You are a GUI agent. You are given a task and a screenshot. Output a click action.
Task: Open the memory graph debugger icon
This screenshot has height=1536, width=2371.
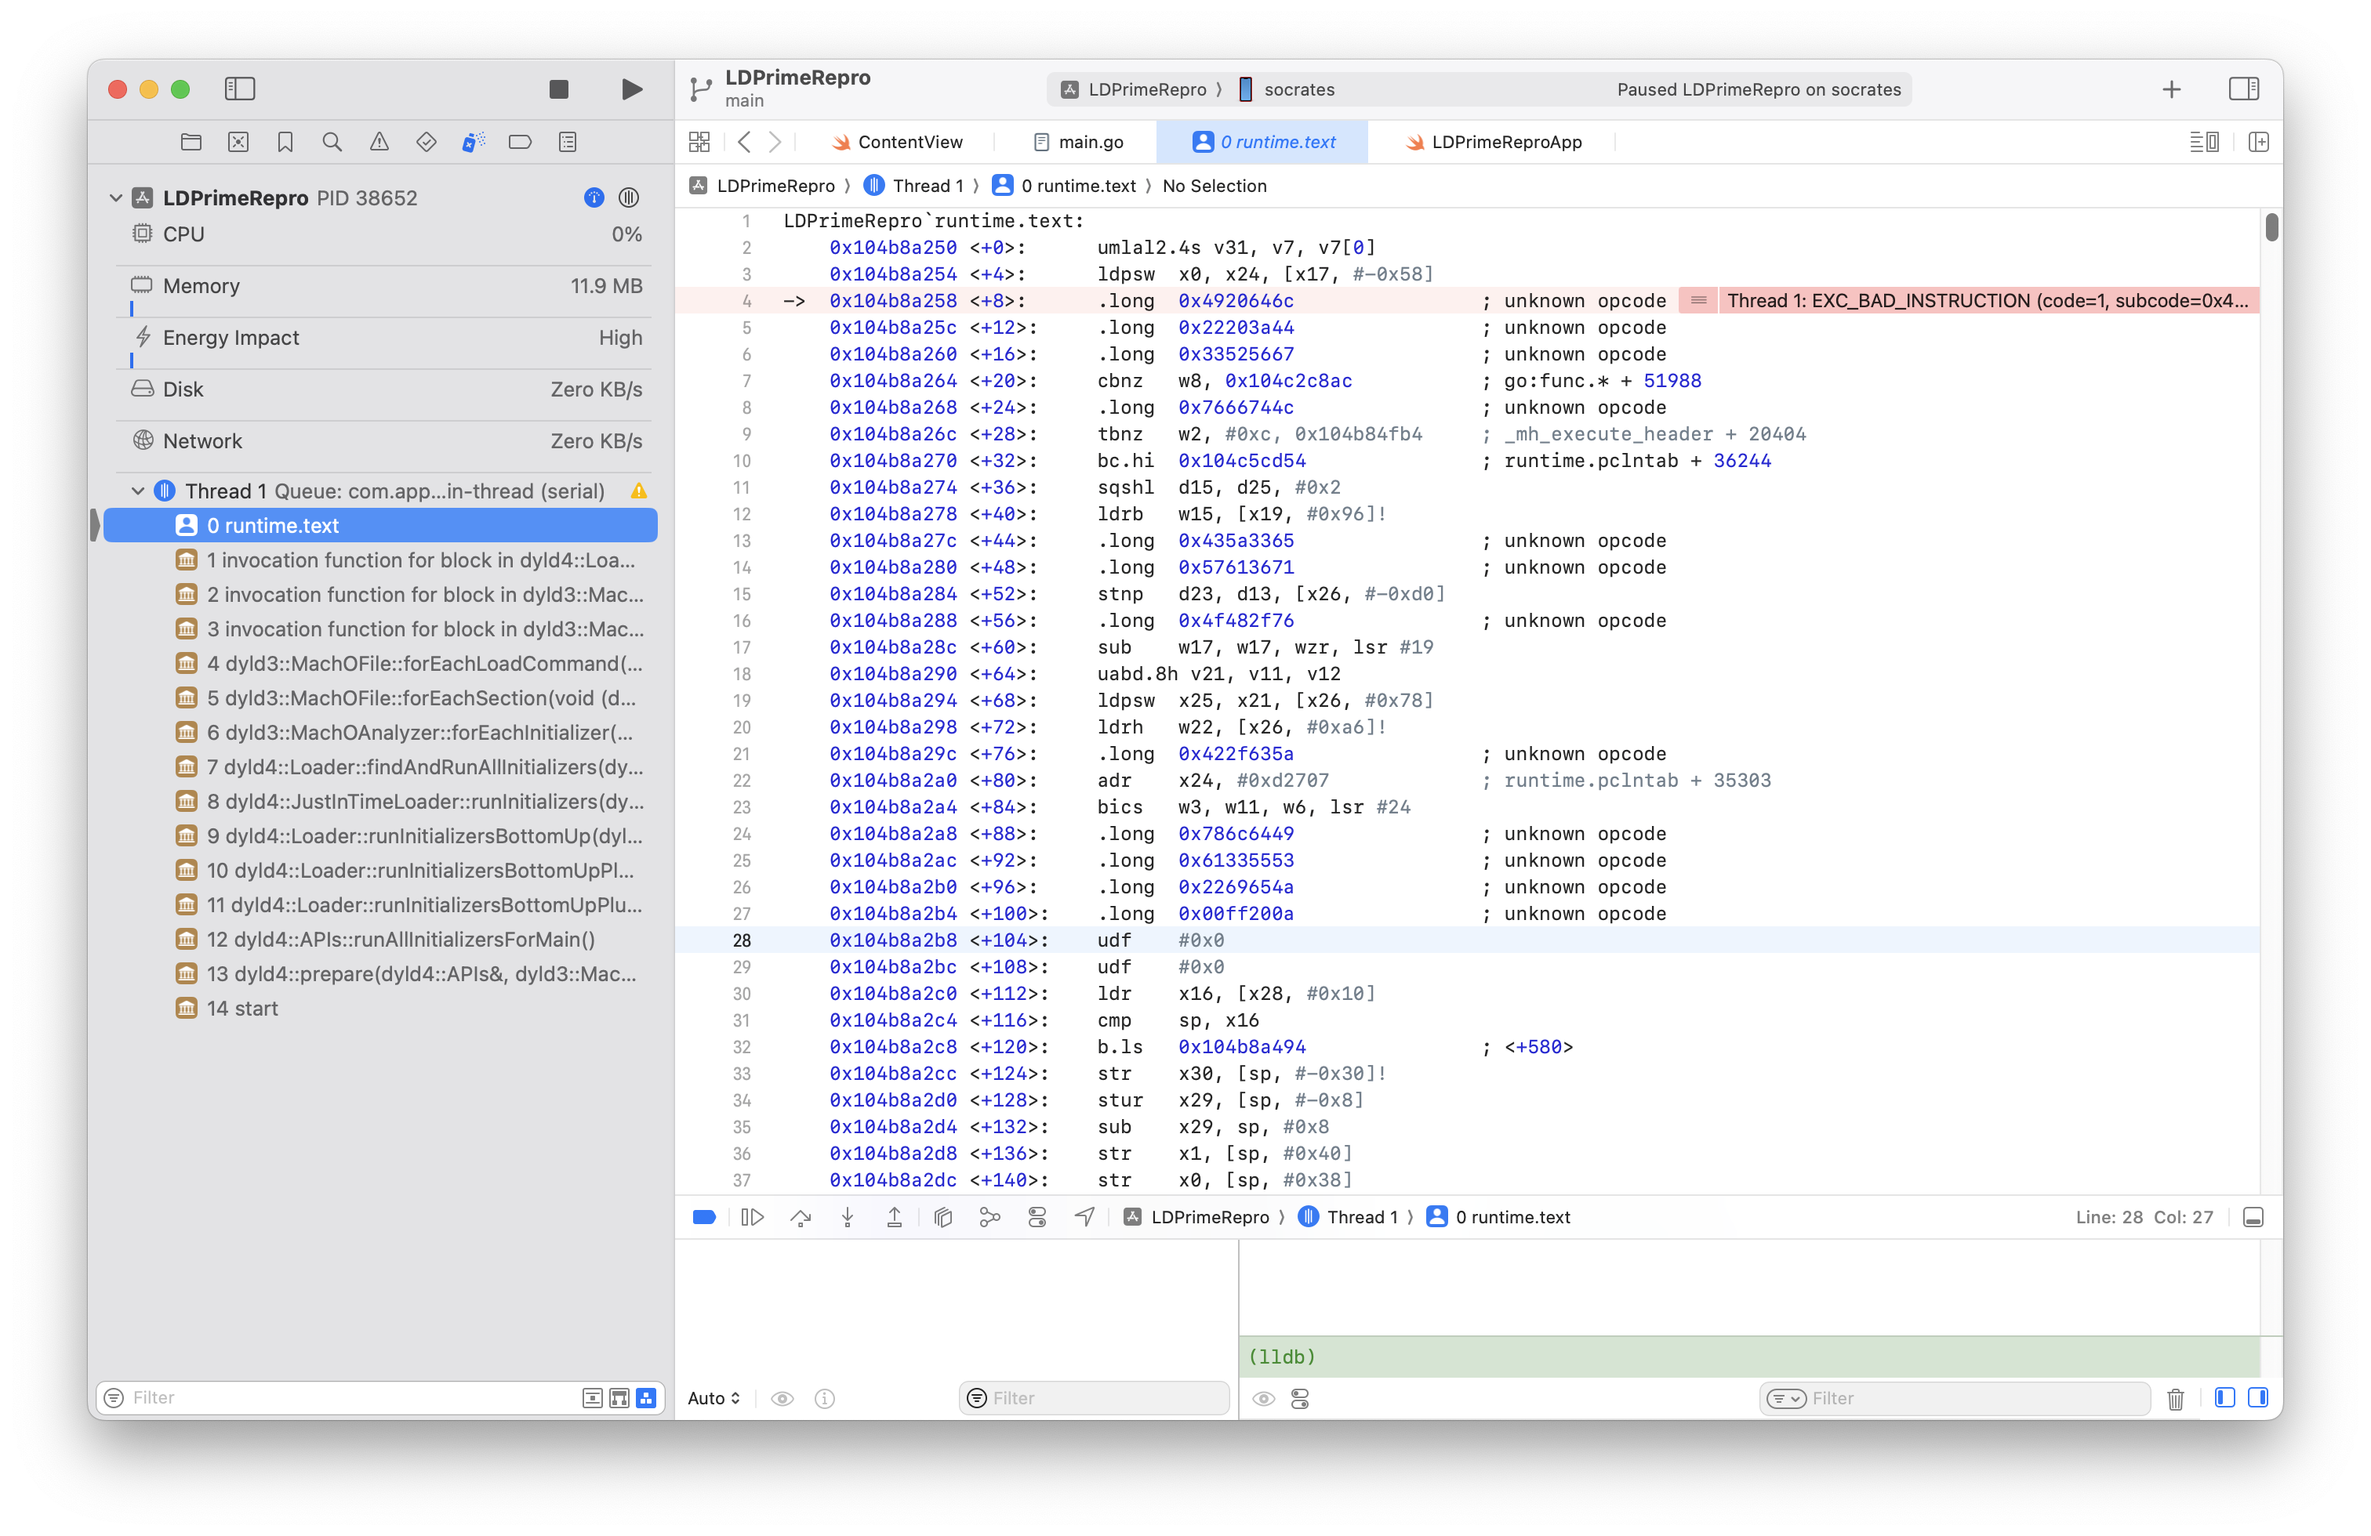990,1216
